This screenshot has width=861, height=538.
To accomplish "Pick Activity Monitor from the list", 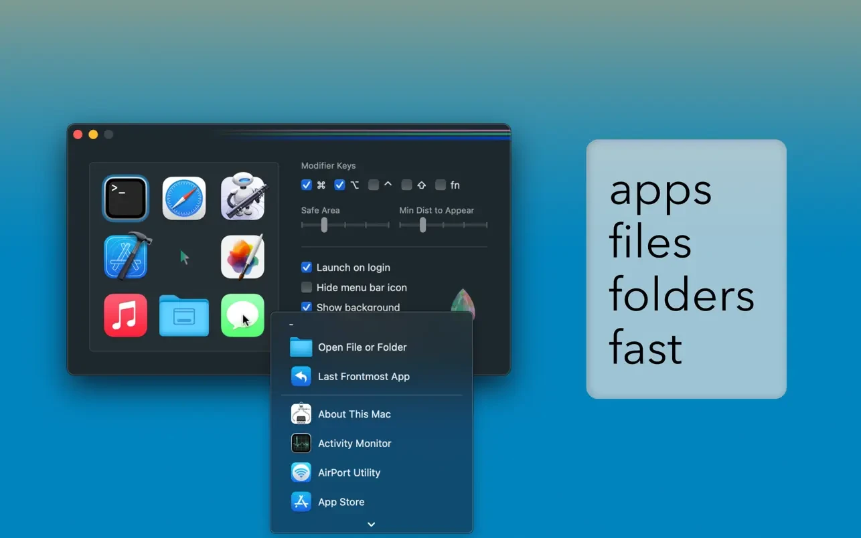I will 354,444.
